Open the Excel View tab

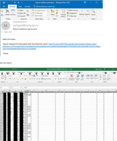48,72
